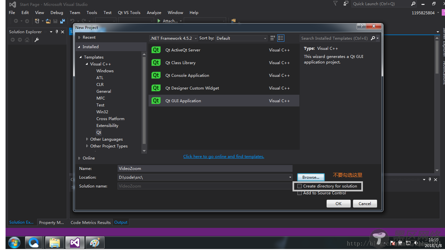The image size is (445, 250).
Task: Select the Qt Class Library template icon
Action: point(156,62)
